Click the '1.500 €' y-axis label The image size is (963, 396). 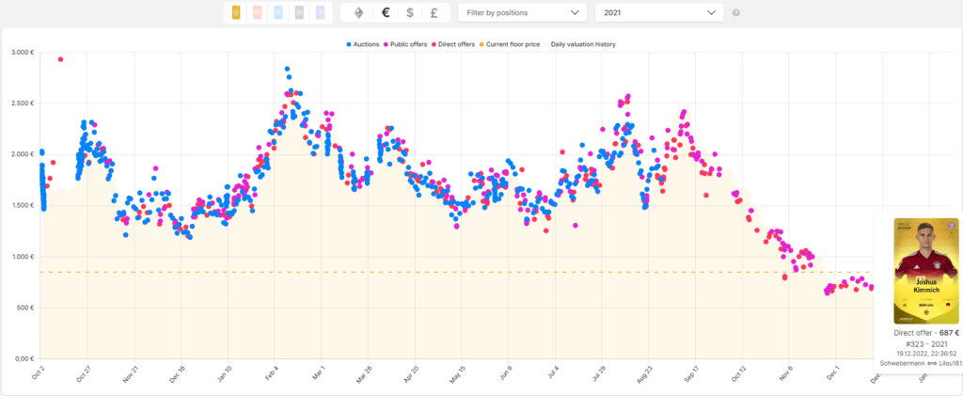23,205
